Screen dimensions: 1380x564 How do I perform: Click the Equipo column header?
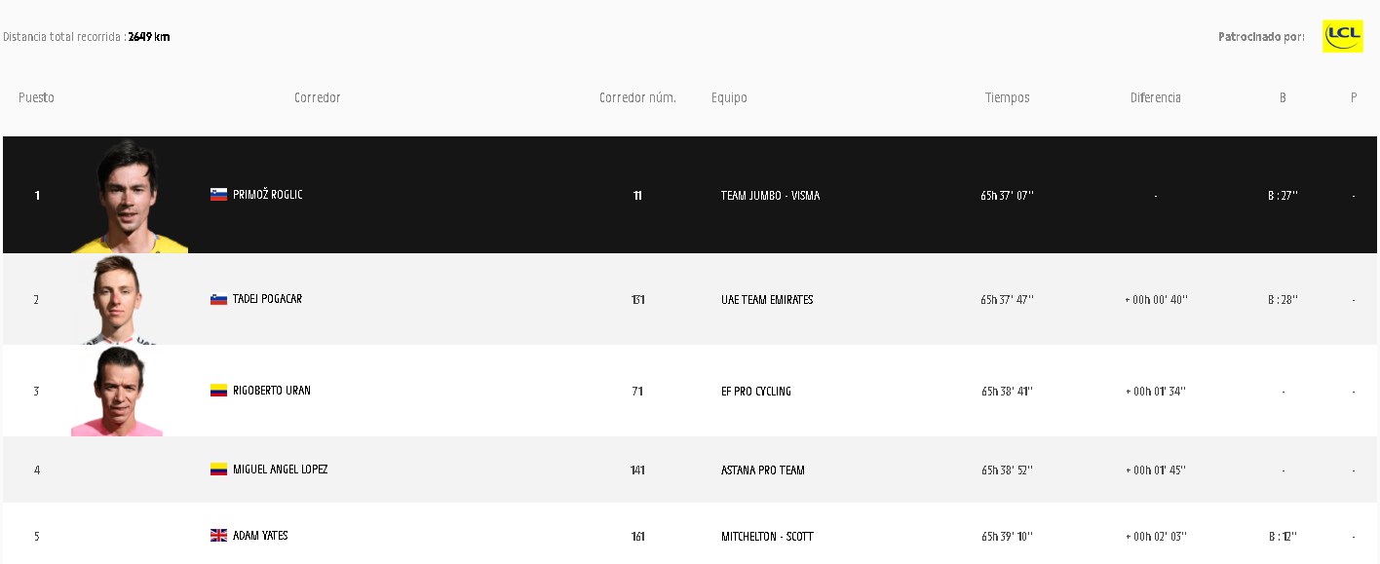729,97
